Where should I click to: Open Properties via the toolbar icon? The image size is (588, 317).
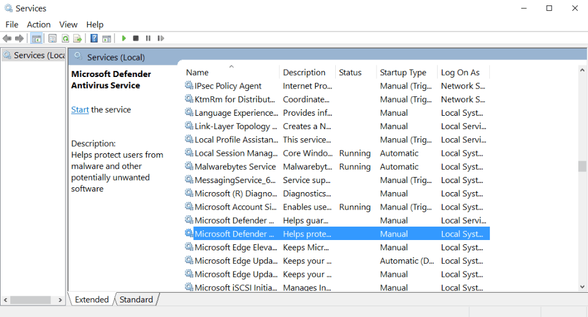tap(53, 38)
